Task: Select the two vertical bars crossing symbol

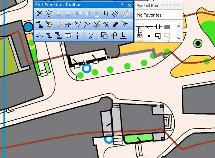Action: (x=158, y=27)
